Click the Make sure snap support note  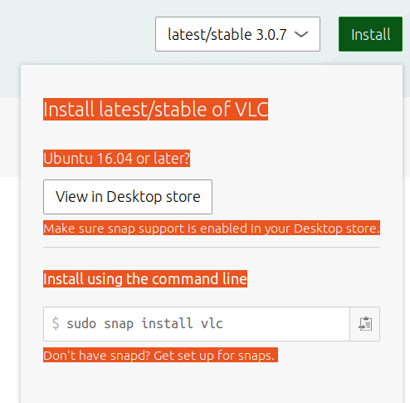(212, 229)
